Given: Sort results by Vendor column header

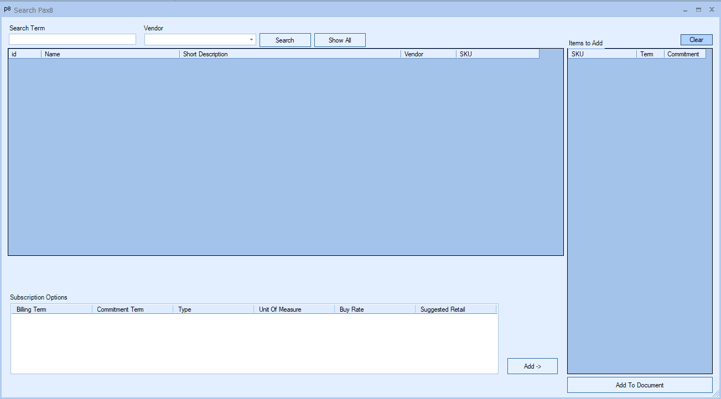Looking at the screenshot, I should coord(428,54).
